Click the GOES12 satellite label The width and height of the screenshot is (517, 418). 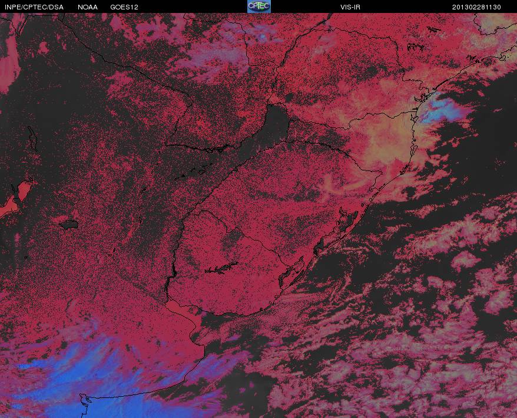124,7
